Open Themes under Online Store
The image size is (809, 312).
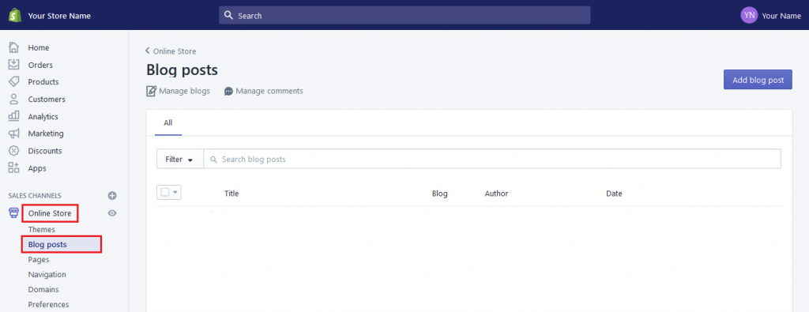pyautogui.click(x=41, y=230)
